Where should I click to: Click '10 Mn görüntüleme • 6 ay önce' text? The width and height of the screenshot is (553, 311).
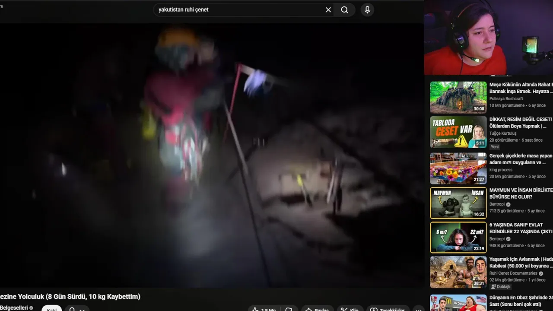(x=517, y=105)
